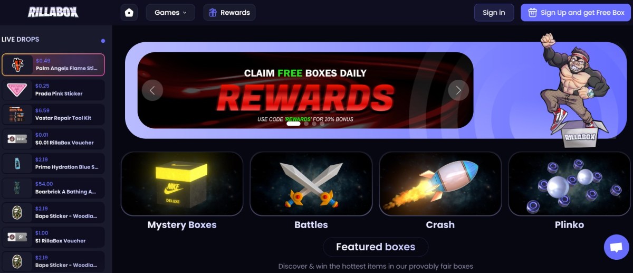The height and width of the screenshot is (273, 633).
Task: Open the live chat bubble icon
Action: (x=617, y=247)
